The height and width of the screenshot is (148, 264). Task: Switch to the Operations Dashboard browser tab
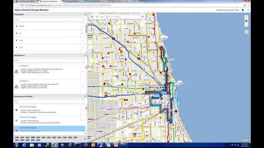tap(50, 1)
